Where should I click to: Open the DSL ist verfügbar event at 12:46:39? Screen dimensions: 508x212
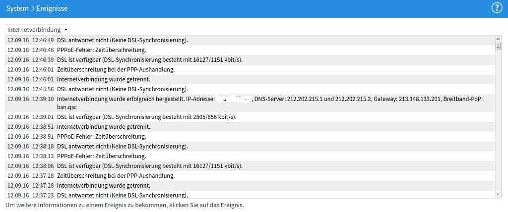pos(153,60)
